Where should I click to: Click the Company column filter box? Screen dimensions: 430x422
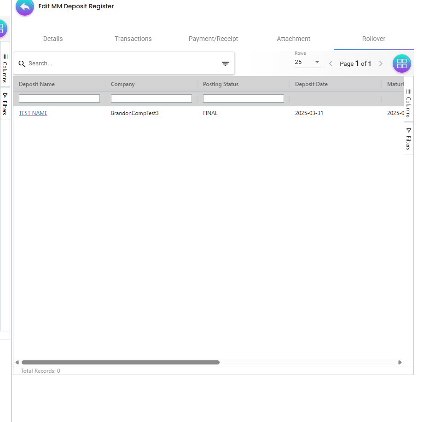pos(151,98)
